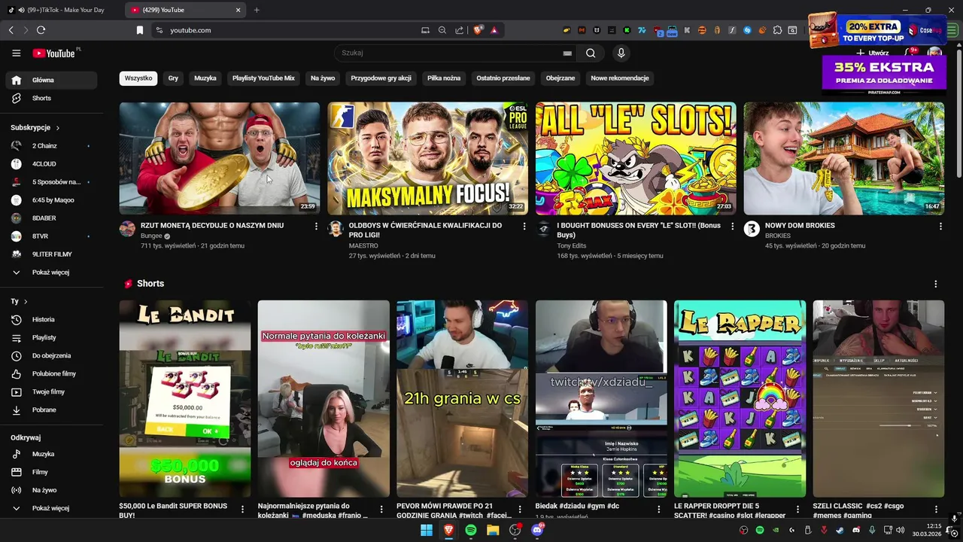Click the Utwórz create button
The image size is (963, 542).
873,53
